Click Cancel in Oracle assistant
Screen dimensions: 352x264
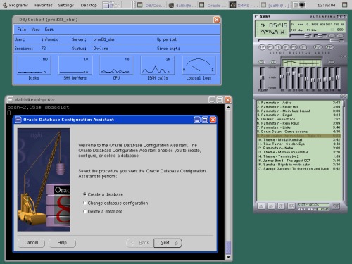pos(31,243)
